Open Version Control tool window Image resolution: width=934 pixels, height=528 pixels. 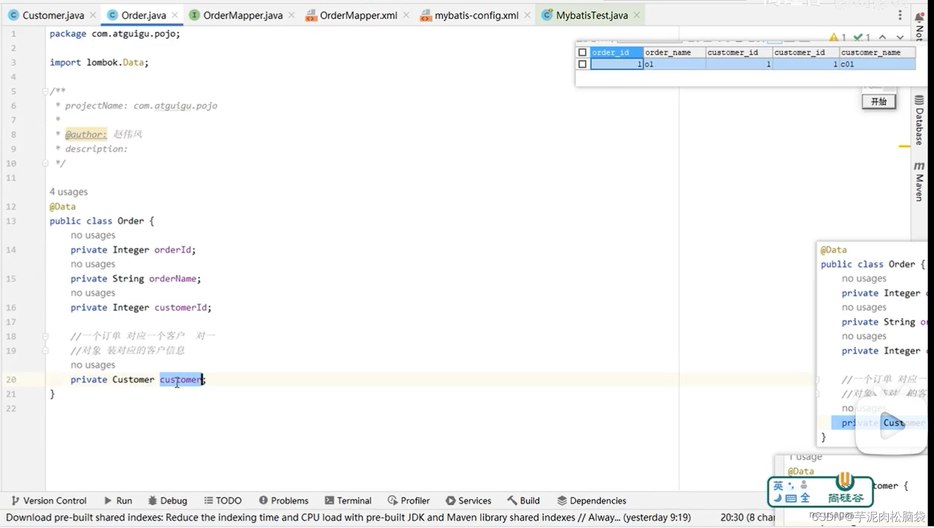(49, 501)
